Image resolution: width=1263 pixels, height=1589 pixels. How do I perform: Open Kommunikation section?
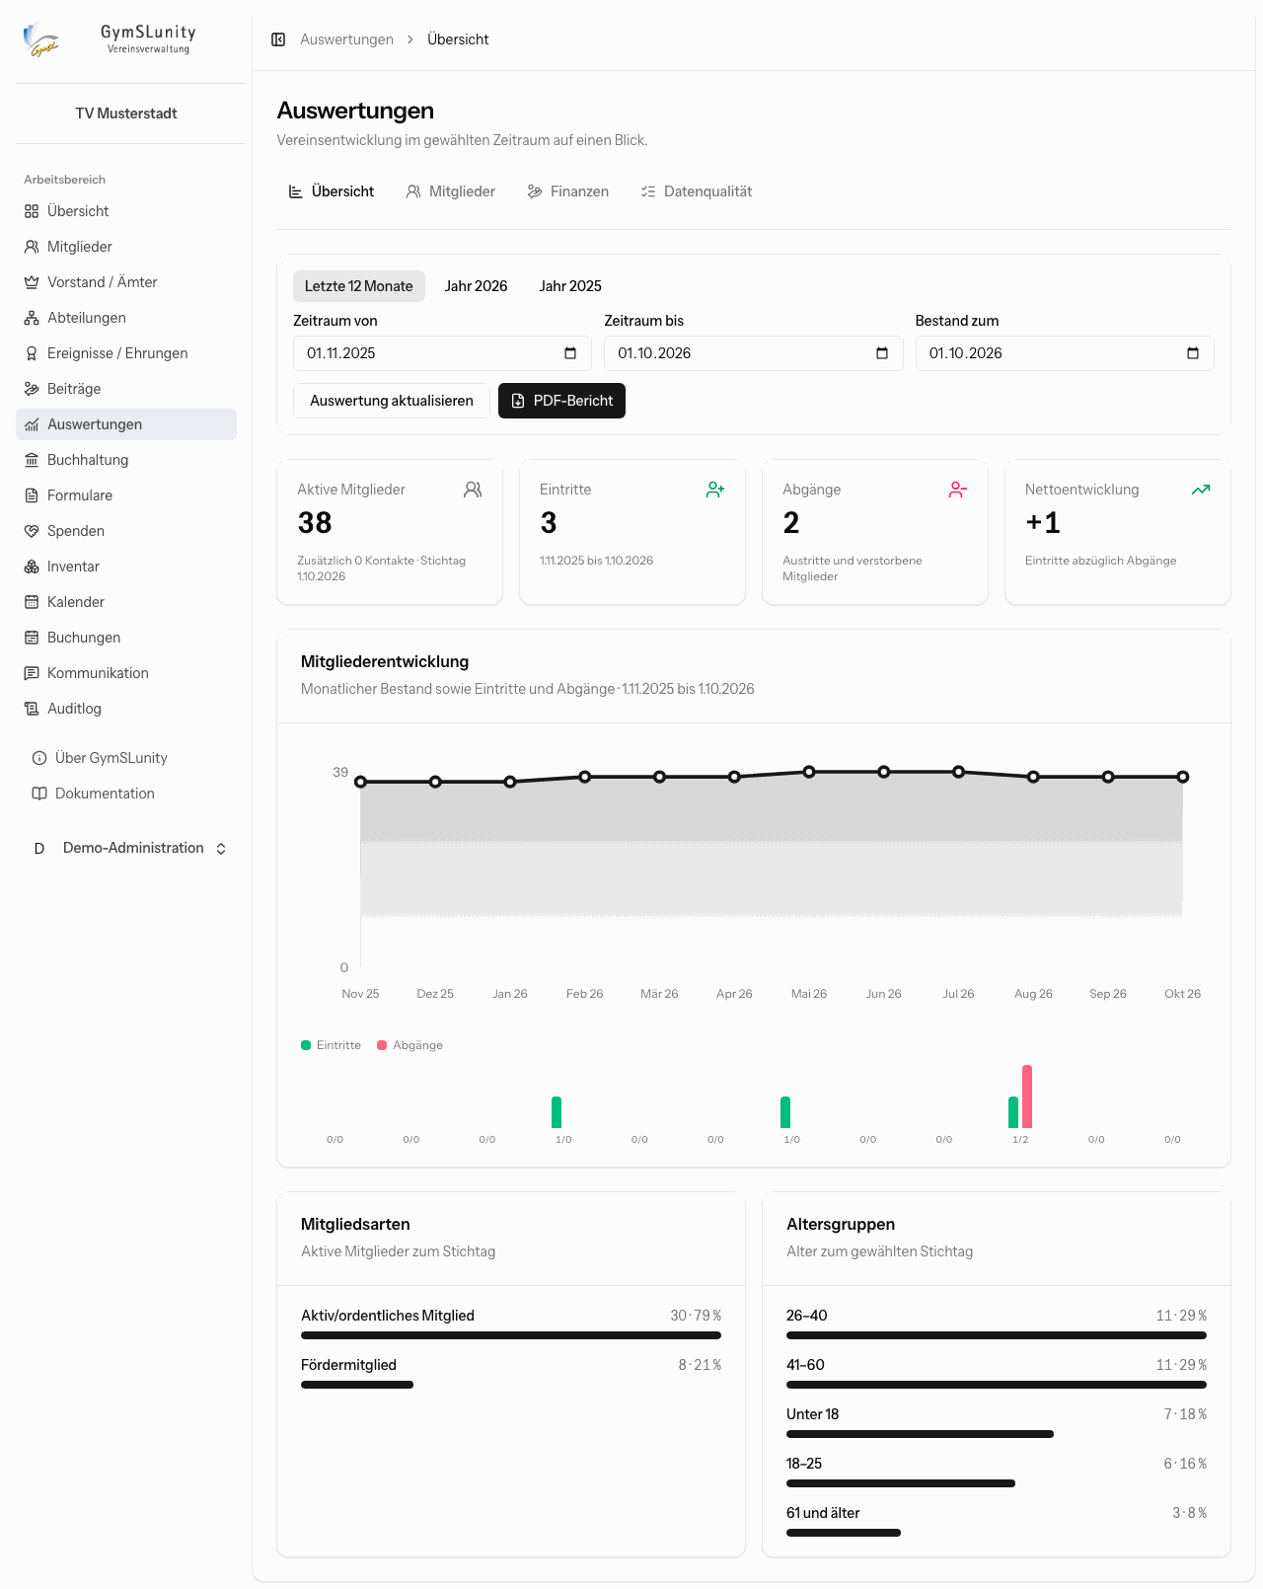coord(126,673)
